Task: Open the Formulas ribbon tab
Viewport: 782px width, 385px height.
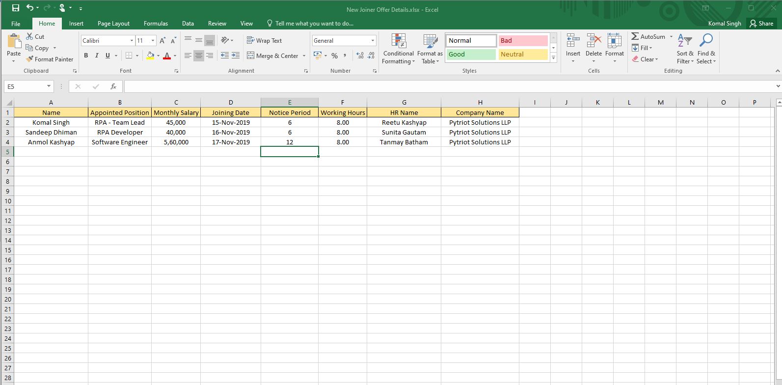Action: click(x=156, y=24)
